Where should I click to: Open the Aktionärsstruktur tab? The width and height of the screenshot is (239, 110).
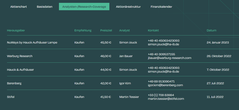(x=128, y=7)
